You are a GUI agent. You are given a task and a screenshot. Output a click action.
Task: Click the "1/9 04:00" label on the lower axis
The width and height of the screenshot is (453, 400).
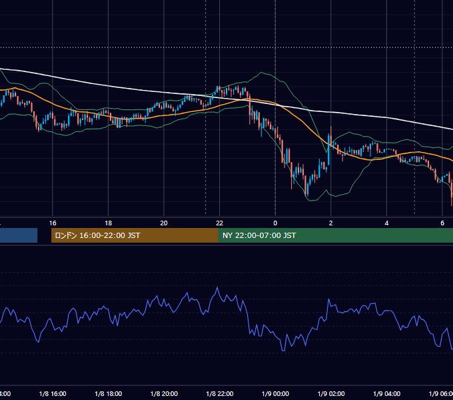click(x=387, y=393)
